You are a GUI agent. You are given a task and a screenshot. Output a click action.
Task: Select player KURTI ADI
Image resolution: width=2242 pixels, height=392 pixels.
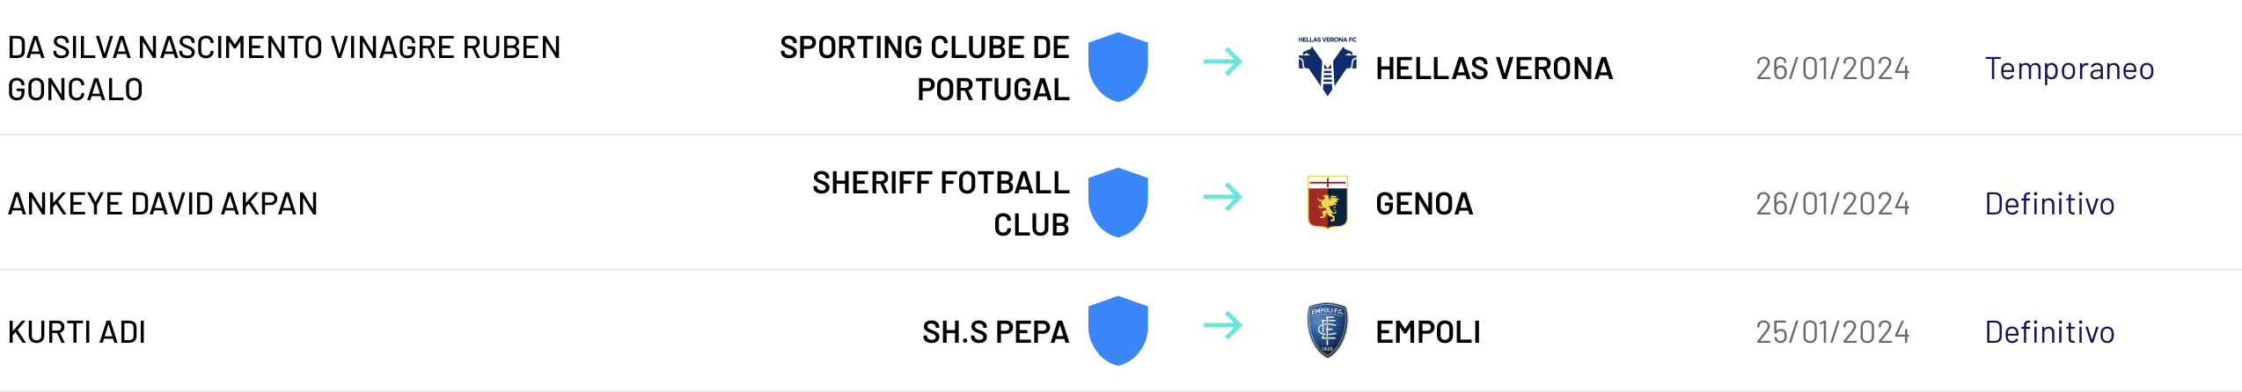77,332
